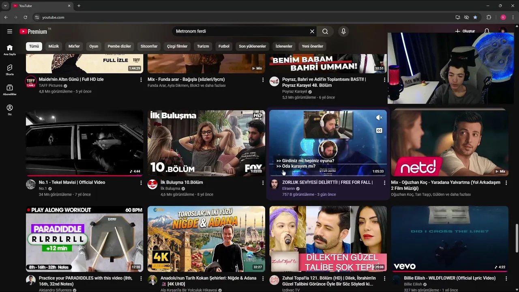Image resolution: width=519 pixels, height=292 pixels.
Task: Open No.1 Tekel Mavisi thumbnail
Action: tap(85, 143)
